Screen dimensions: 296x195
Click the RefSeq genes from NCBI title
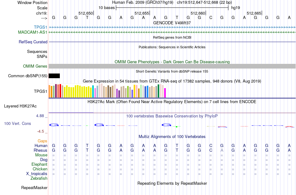172,37
